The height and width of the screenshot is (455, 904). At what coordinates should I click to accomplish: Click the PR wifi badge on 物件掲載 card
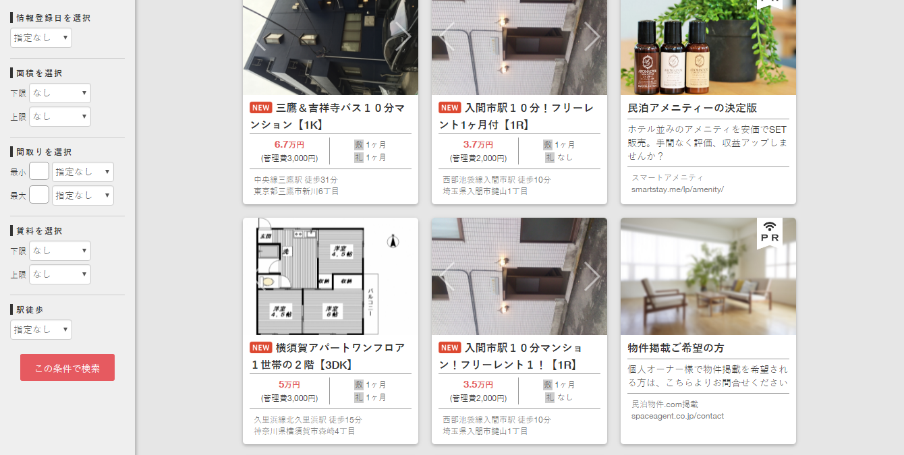(x=770, y=233)
